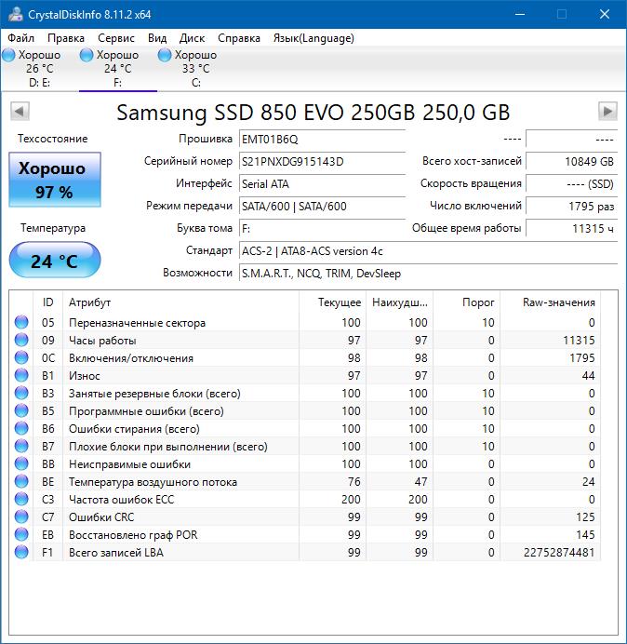Select the D: E: disk status orb
Image resolution: width=627 pixels, height=644 pixels.
[8, 55]
